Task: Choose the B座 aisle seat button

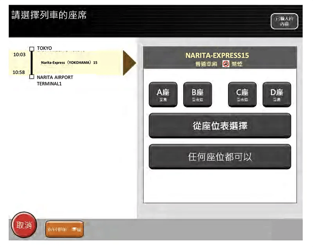Action: click(x=198, y=94)
